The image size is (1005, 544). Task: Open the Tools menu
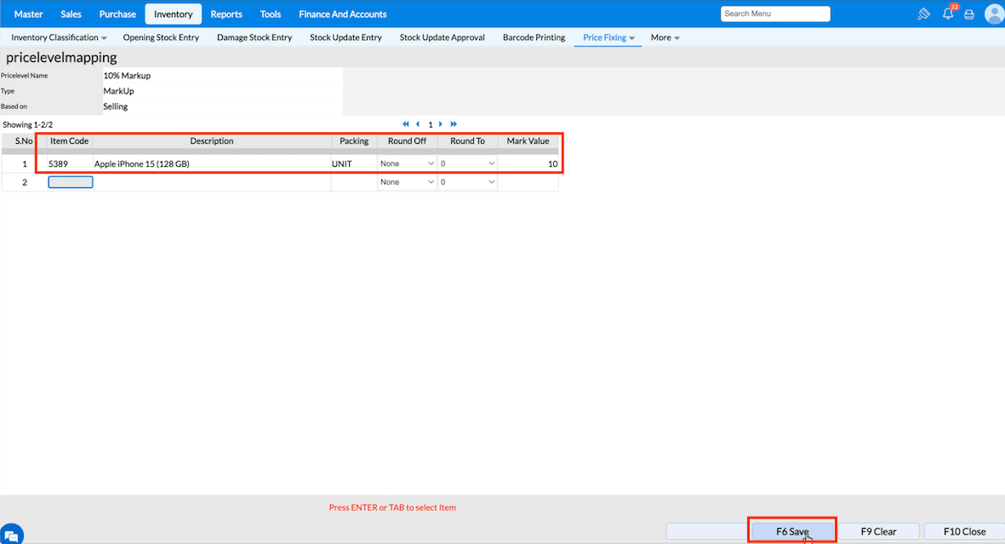[271, 14]
